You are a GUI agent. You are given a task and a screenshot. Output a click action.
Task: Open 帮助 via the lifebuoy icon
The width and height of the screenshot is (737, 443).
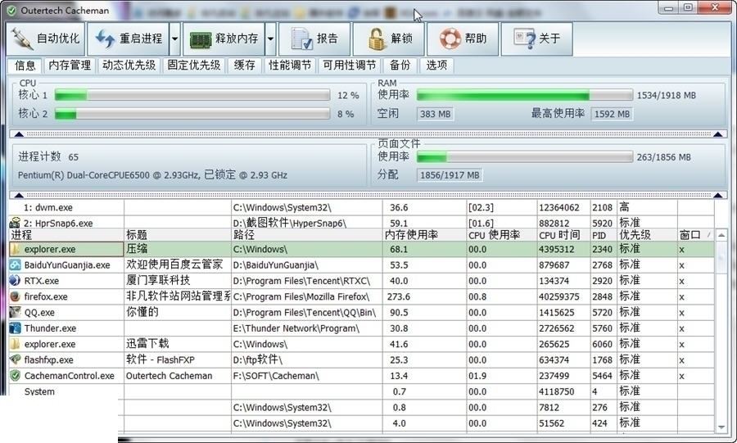(x=450, y=38)
